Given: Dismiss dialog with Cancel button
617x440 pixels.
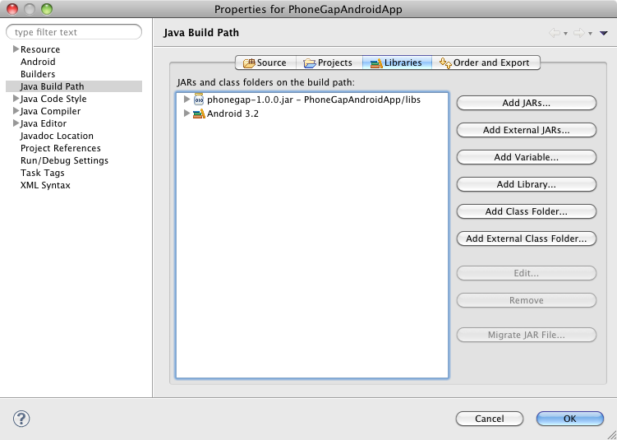Looking at the screenshot, I should coord(490,419).
